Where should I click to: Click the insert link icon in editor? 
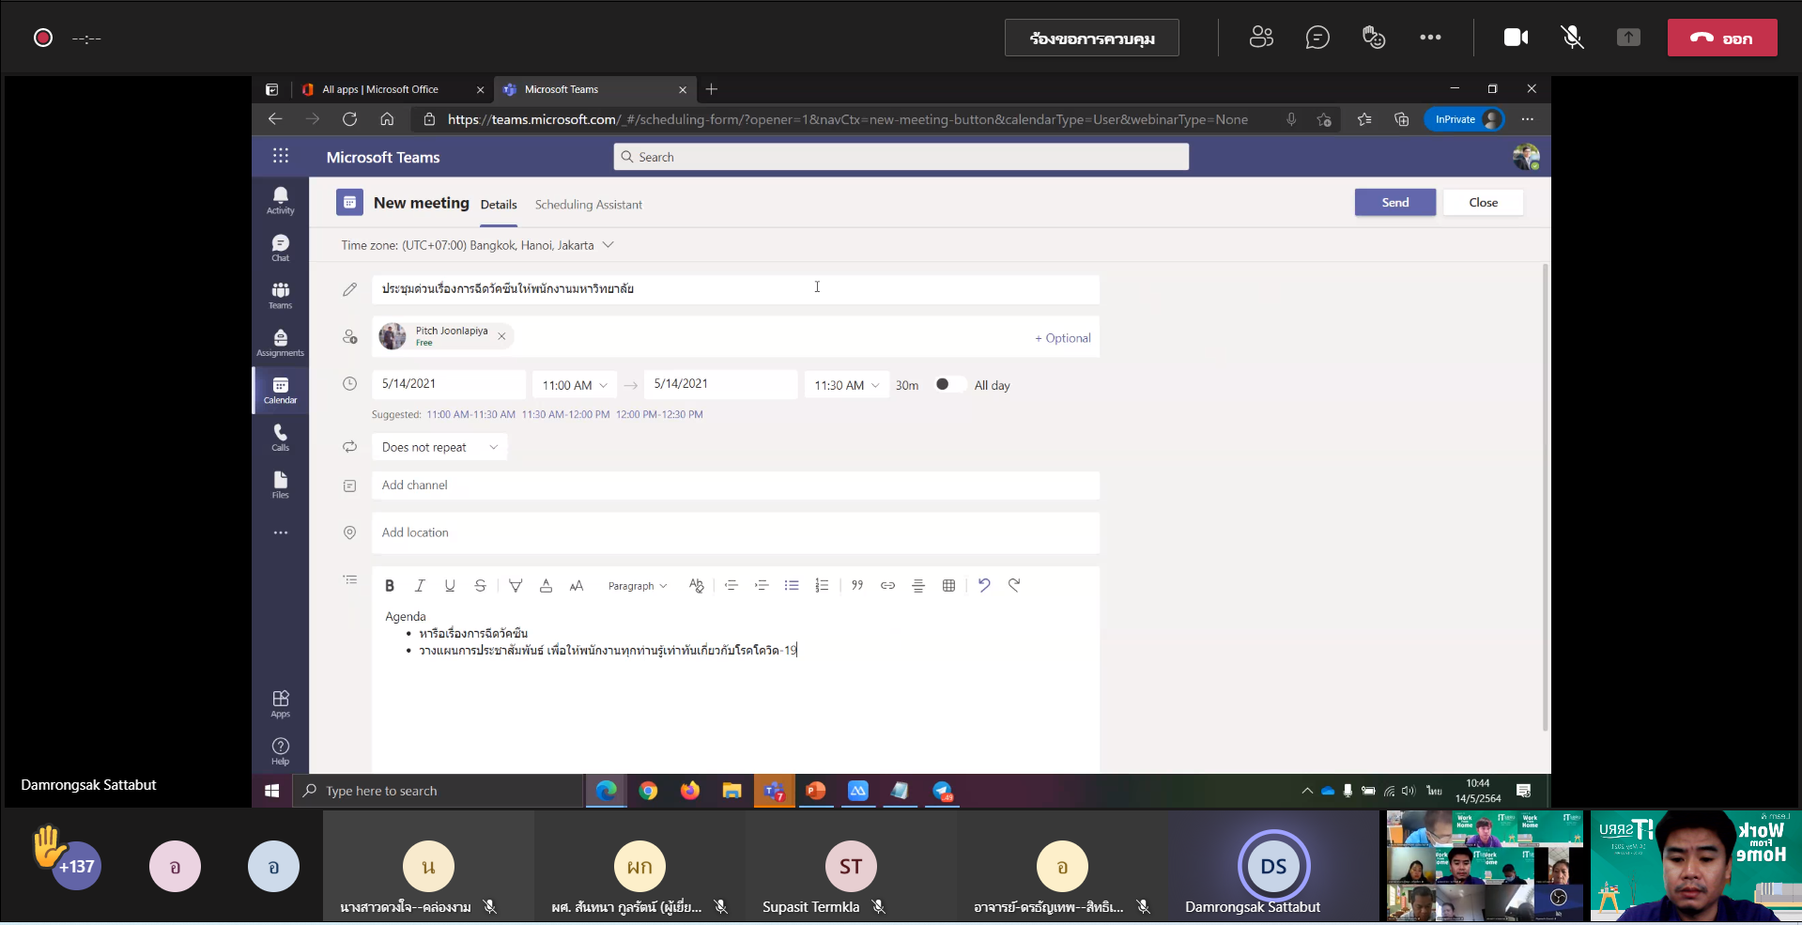pyautogui.click(x=887, y=586)
